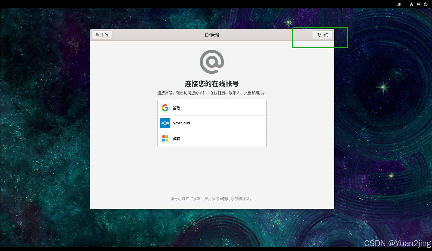Image resolution: width=432 pixels, height=251 pixels.
Task: Click the 在线帐号 window title
Action: click(212, 35)
